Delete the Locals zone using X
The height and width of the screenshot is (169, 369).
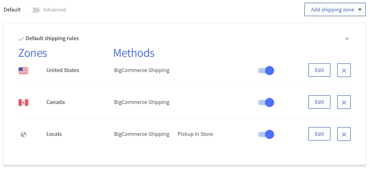click(x=344, y=134)
